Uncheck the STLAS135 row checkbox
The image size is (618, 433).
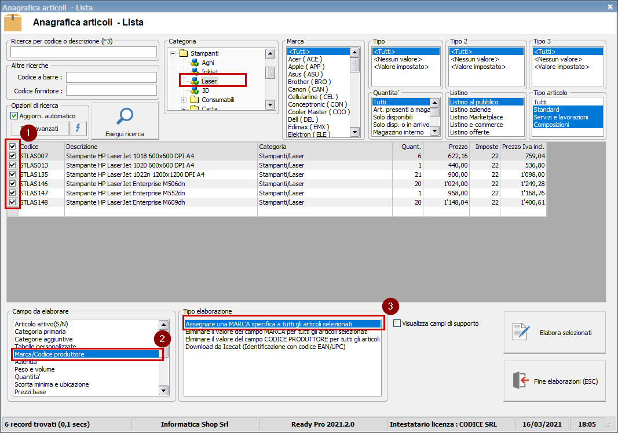pos(13,174)
